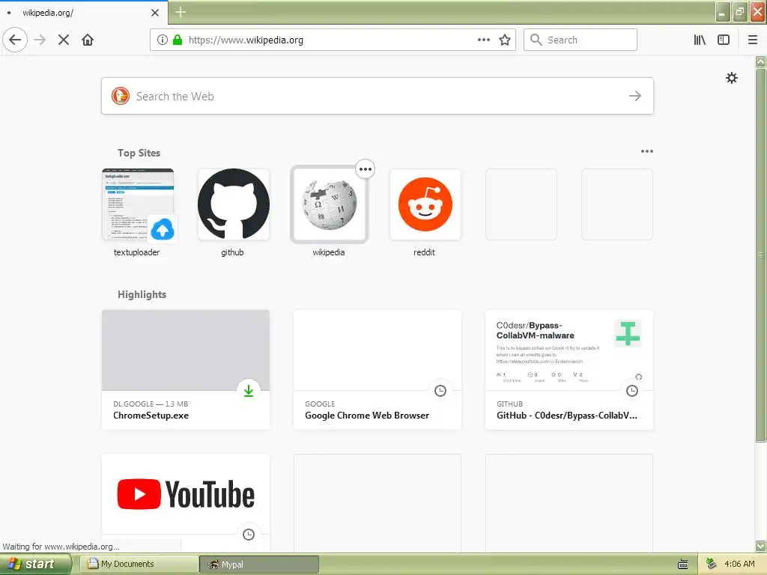Open the hamburger application menu
The image size is (767, 575).
click(752, 40)
